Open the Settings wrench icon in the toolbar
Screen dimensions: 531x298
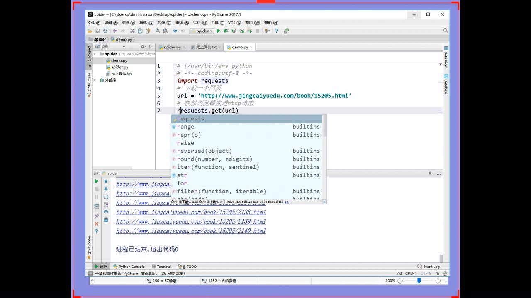click(x=267, y=31)
